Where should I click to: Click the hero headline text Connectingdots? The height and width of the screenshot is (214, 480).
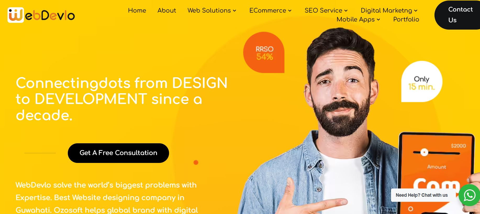point(73,83)
